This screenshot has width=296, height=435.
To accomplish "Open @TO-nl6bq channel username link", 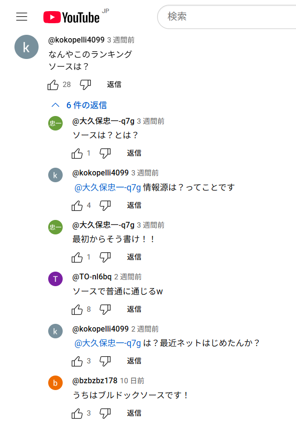I will (x=92, y=277).
